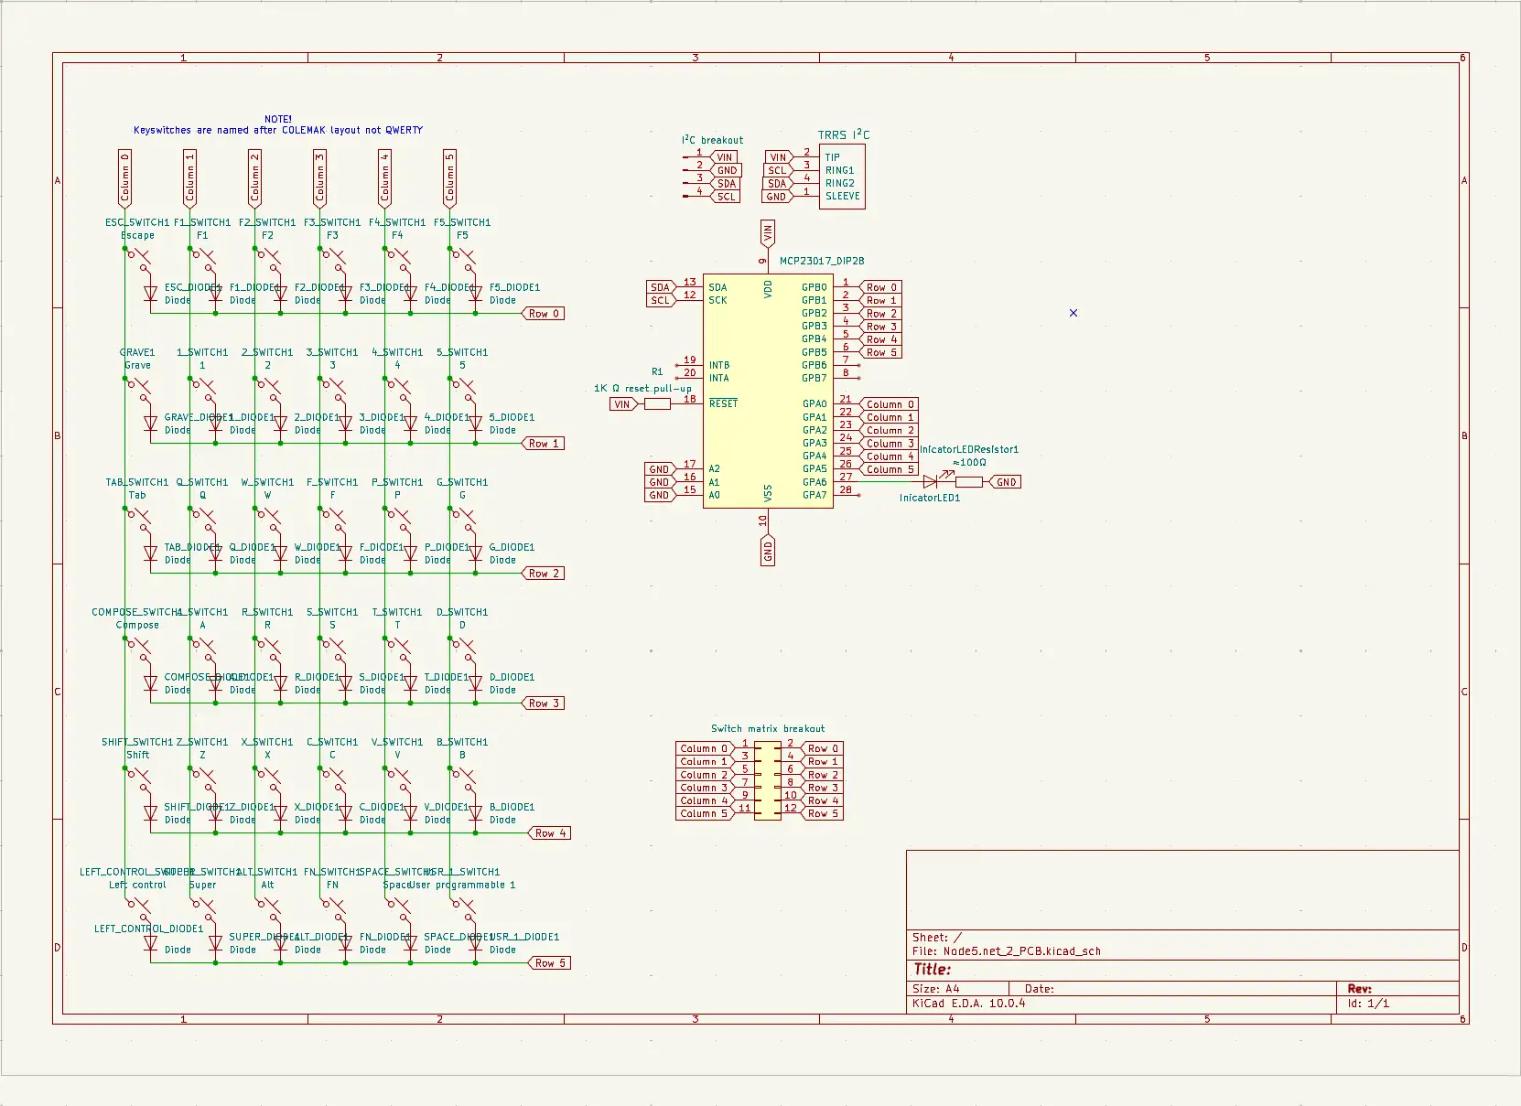Click the INTA pin name
1521x1106 pixels.
pyautogui.click(x=719, y=378)
